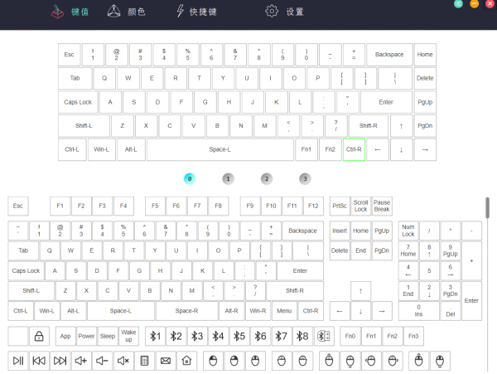Assign Bluetooth channel 7 key

point(282,336)
